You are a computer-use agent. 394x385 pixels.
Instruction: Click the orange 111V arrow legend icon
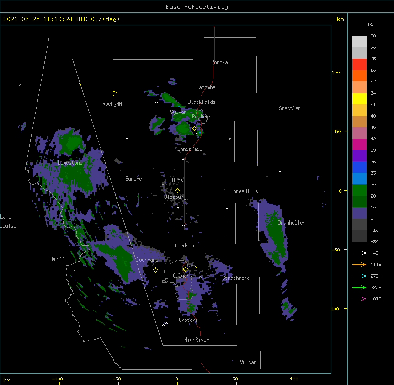click(x=359, y=264)
